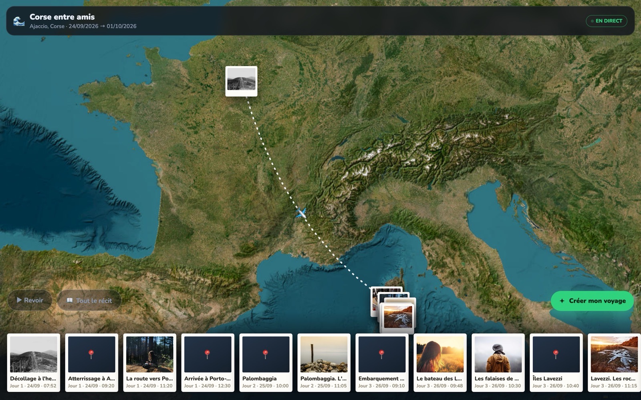
Task: Open the Lavezzi. Les roc... card
Action: [614, 362]
